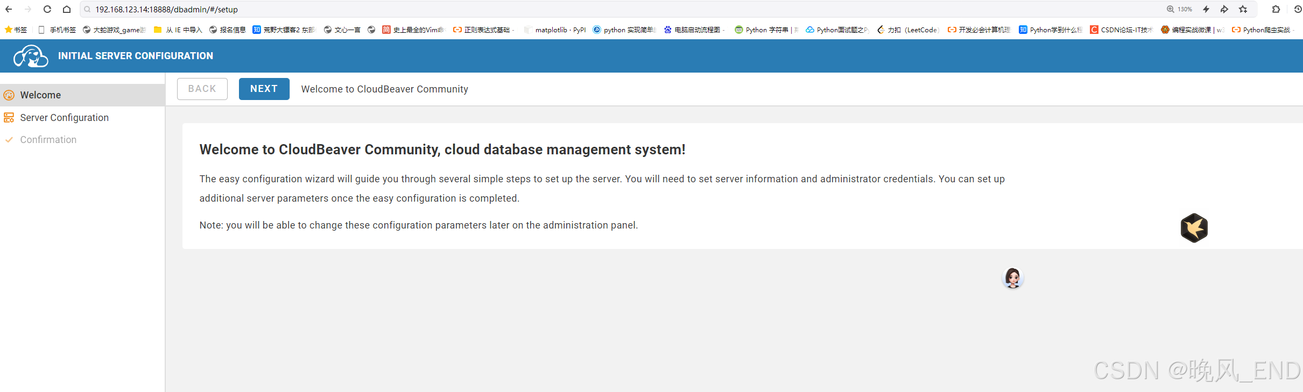The width and height of the screenshot is (1303, 392).
Task: Click the CloudBeaver logo in the header
Action: (x=31, y=56)
